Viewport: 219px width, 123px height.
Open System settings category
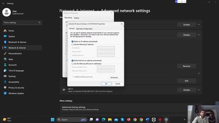coord(11,37)
